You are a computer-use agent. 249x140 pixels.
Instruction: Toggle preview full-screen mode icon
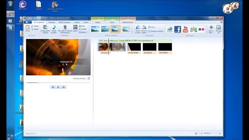89,79
